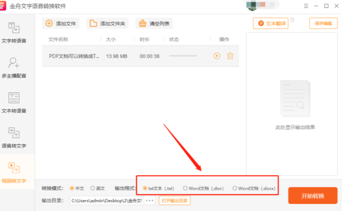Image resolution: width=342 pixels, height=211 pixels.
Task: Click the 文件名称 column header
Action: tap(58, 40)
